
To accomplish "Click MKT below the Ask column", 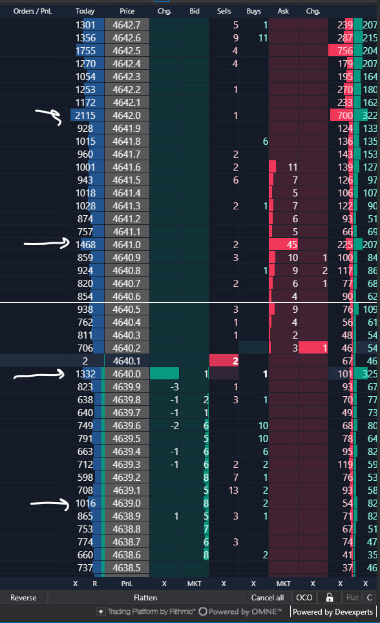I will [x=284, y=584].
